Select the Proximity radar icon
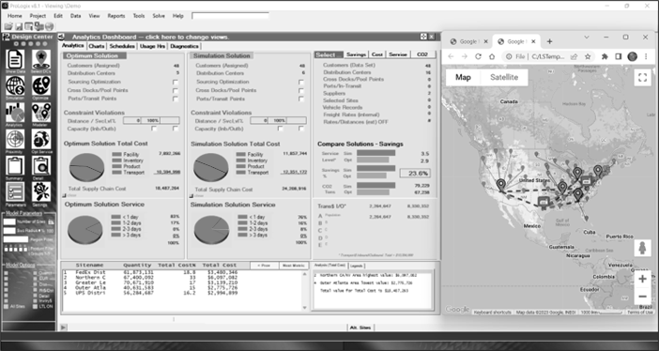Image resolution: width=659 pixels, height=351 pixels. click(15, 139)
